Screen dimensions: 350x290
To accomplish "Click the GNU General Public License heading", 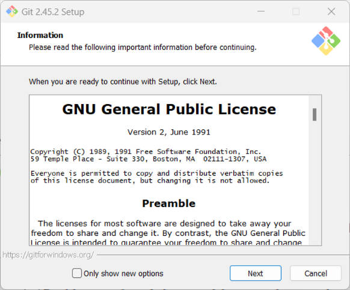I will (169, 110).
